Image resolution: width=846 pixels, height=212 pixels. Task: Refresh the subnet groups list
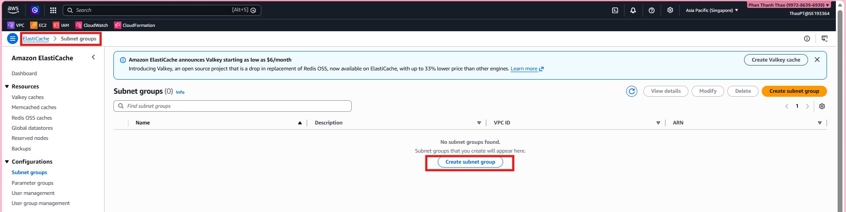click(632, 91)
